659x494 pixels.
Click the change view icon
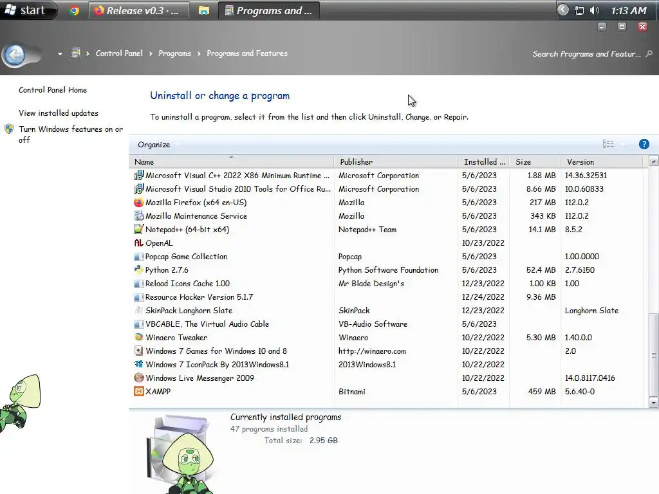608,144
